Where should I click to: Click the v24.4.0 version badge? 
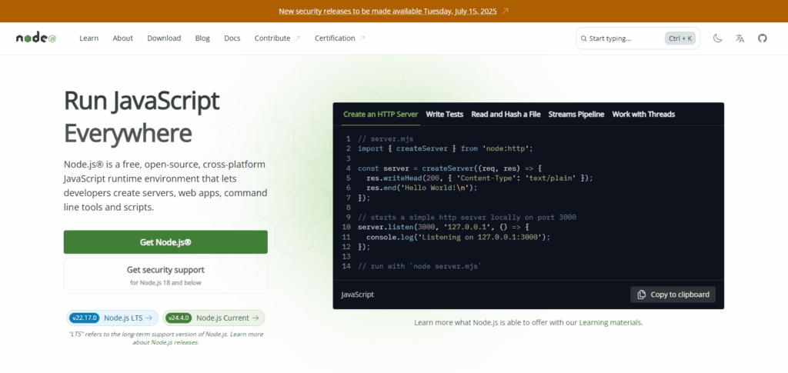pyautogui.click(x=179, y=318)
